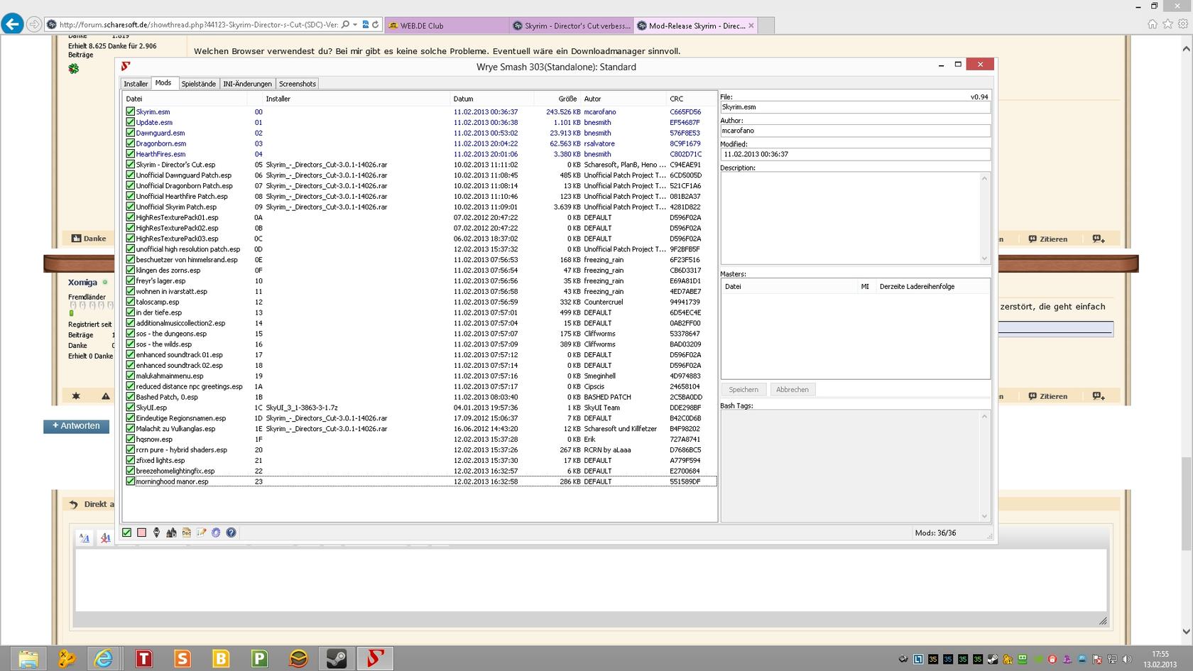
Task: Toggle the SkyUI.esp checkbox
Action: point(130,408)
